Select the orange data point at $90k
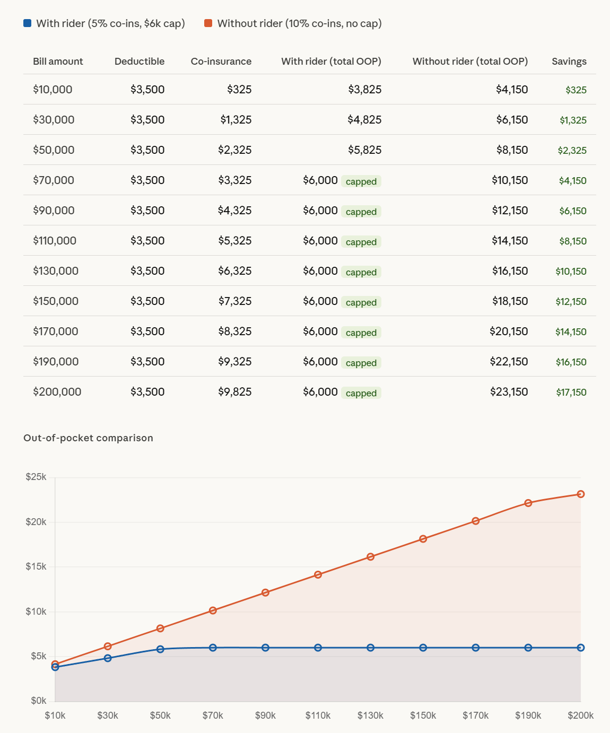 pyautogui.click(x=266, y=592)
